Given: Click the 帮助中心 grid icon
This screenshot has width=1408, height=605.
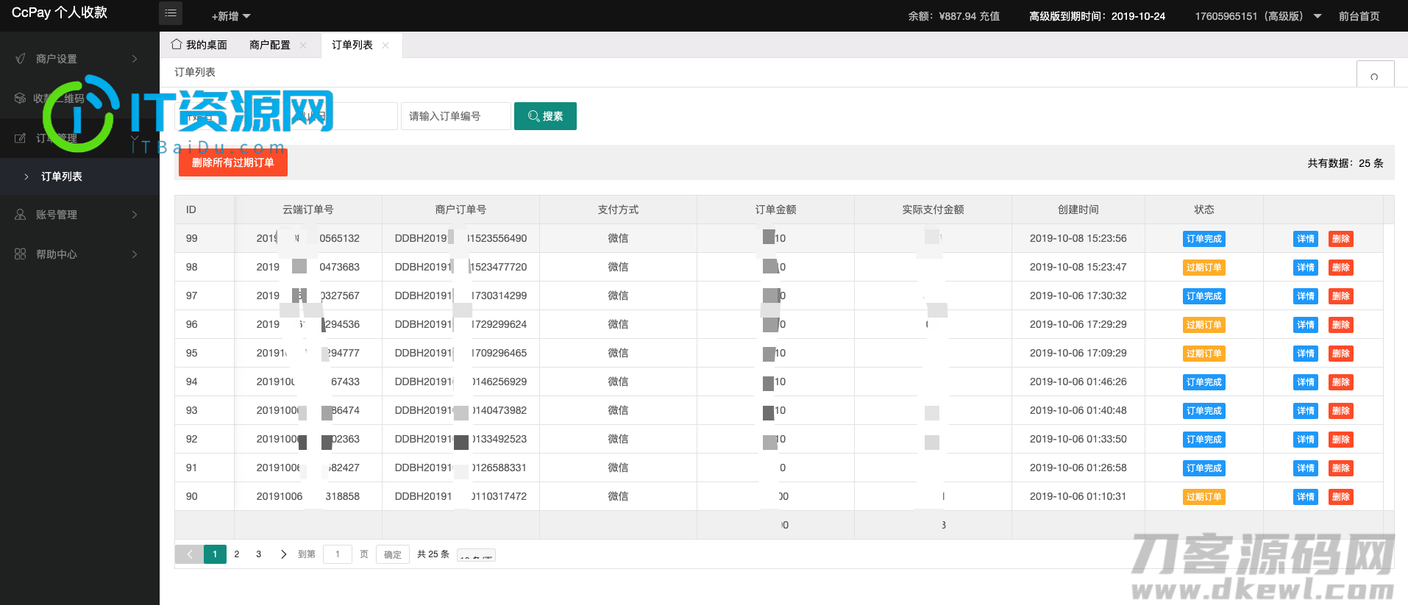Looking at the screenshot, I should [20, 254].
